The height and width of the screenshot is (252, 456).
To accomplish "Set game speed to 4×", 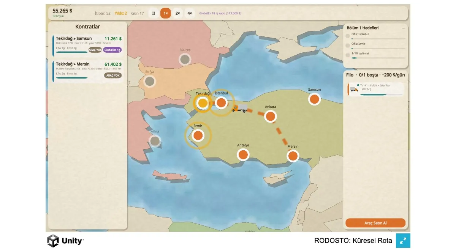I will click(x=190, y=13).
